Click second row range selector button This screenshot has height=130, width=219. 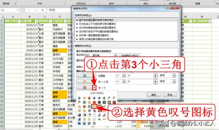(x=155, y=81)
